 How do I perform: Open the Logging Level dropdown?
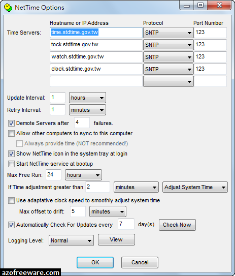tap(71, 240)
